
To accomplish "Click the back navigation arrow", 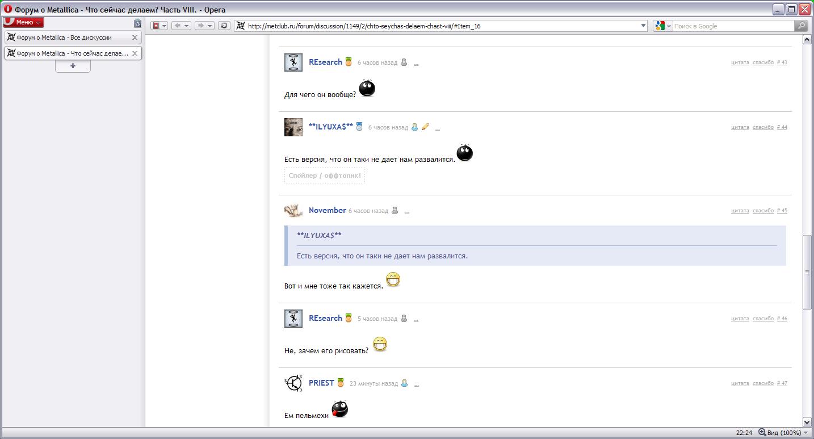I will point(178,26).
